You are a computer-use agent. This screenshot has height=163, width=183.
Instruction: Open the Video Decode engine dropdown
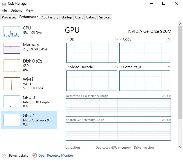[x=68, y=67]
